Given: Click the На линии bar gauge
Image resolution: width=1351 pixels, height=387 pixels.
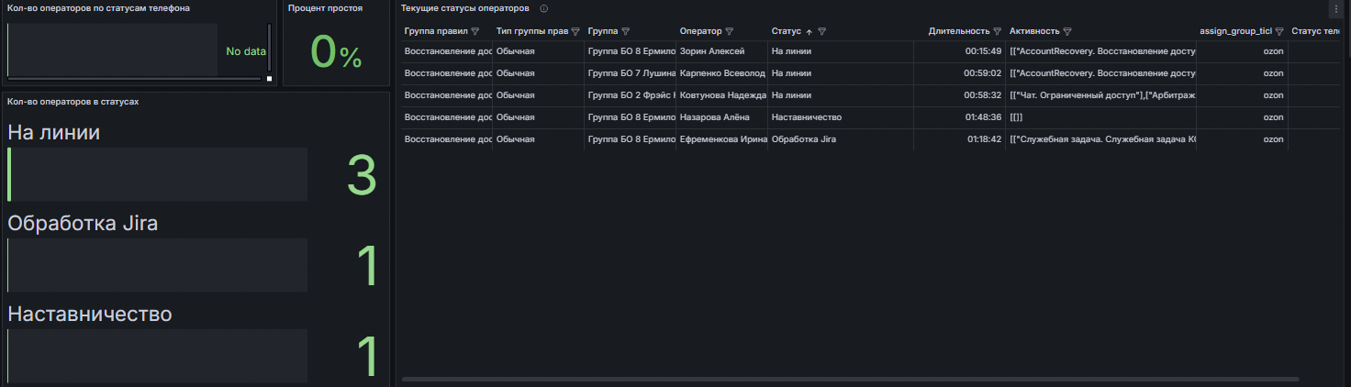Looking at the screenshot, I should [157, 174].
